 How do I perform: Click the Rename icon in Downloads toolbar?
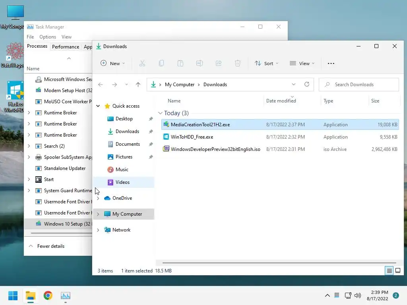tap(200, 63)
